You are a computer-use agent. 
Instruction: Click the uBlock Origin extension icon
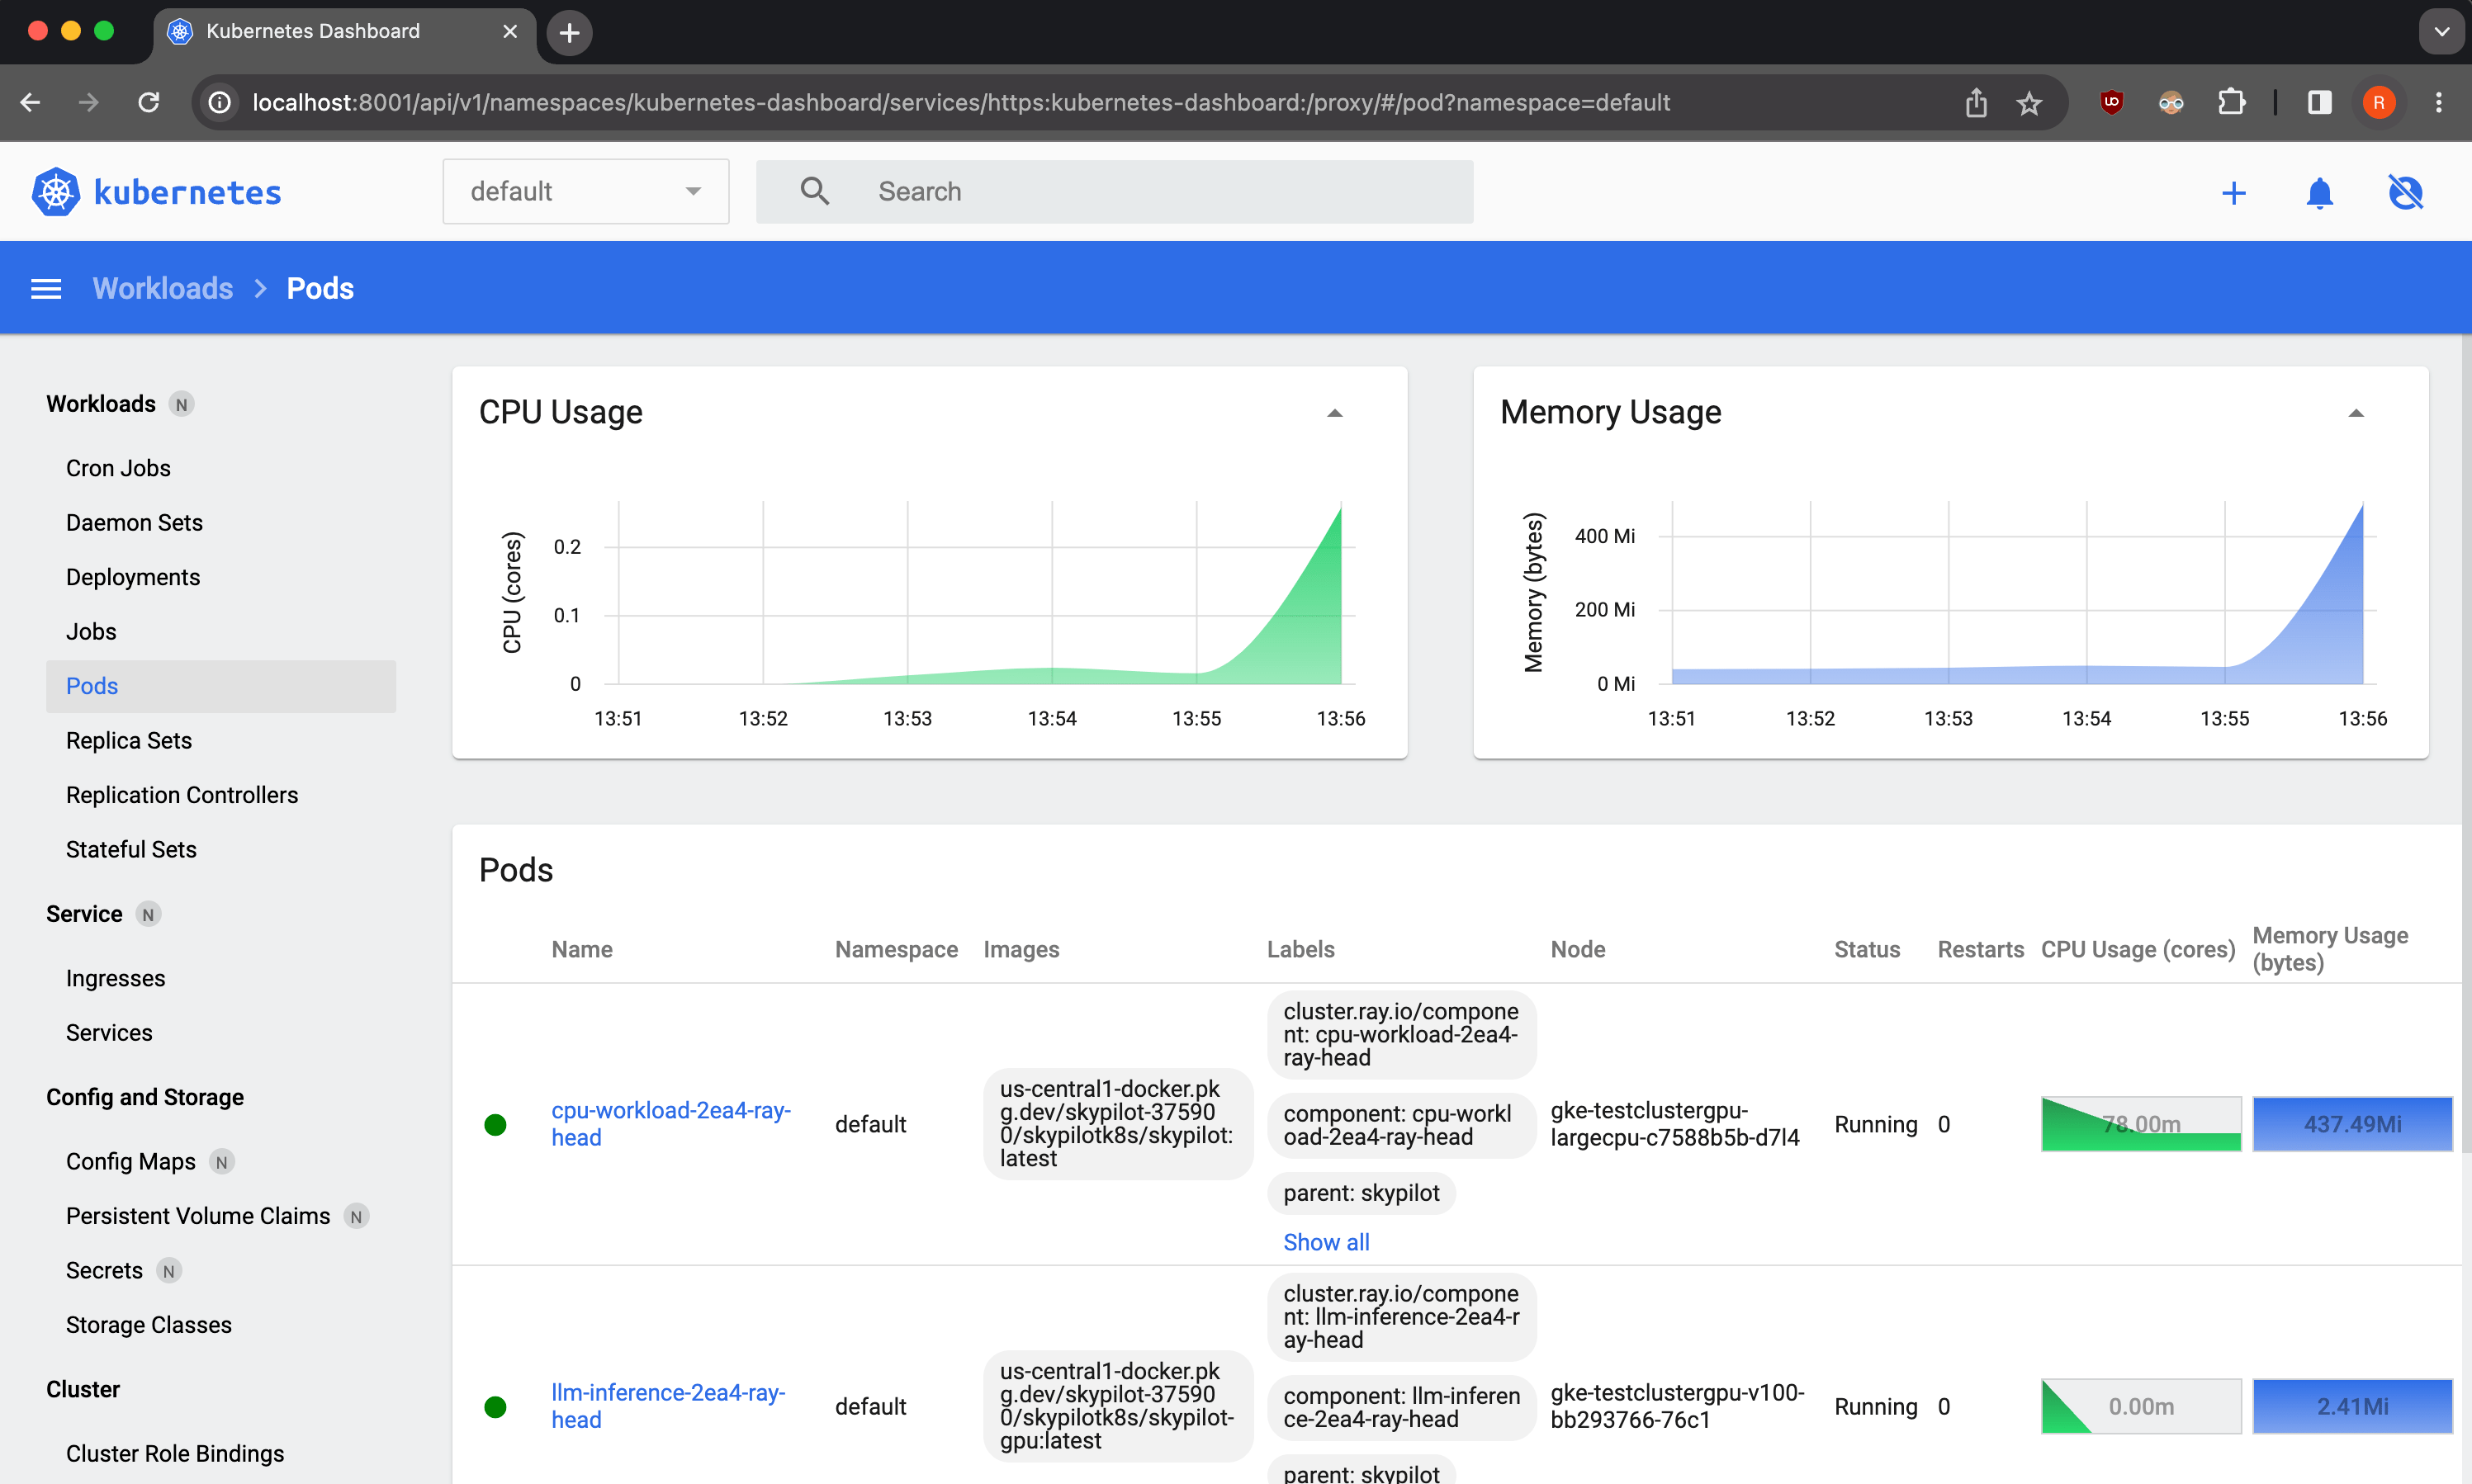tap(2111, 102)
